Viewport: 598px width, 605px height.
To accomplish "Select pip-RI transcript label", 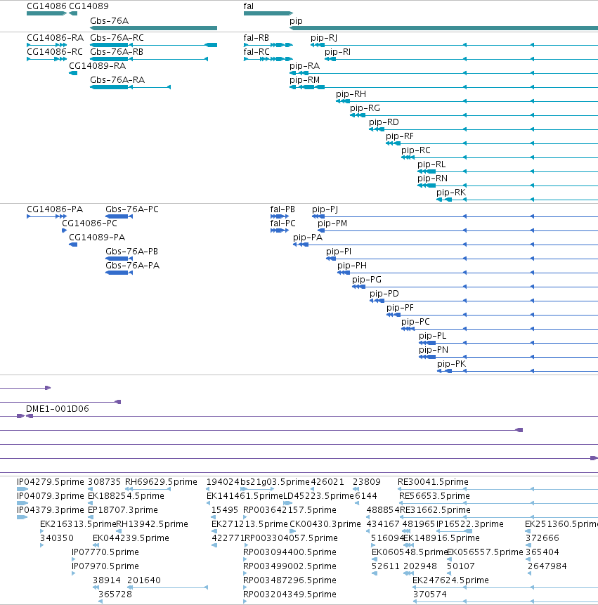I will pyautogui.click(x=337, y=52).
